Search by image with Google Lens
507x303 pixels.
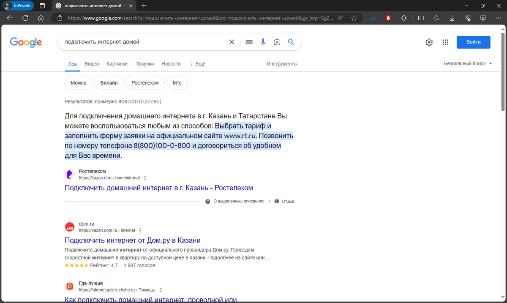277,42
